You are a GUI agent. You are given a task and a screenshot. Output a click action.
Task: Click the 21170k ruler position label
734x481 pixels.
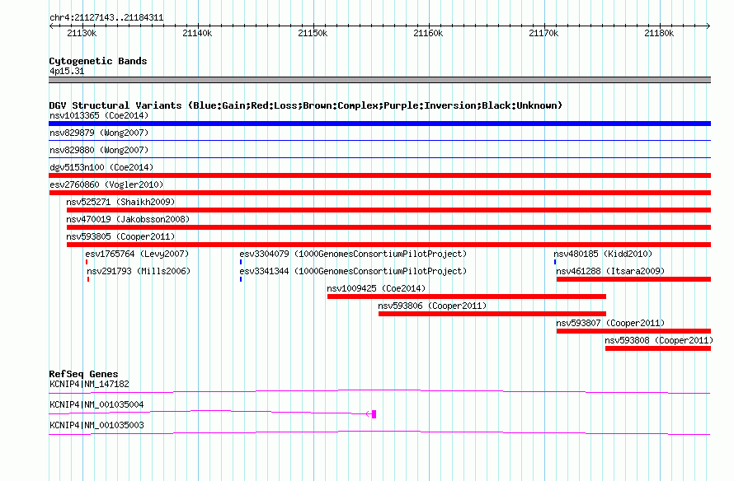coord(543,33)
